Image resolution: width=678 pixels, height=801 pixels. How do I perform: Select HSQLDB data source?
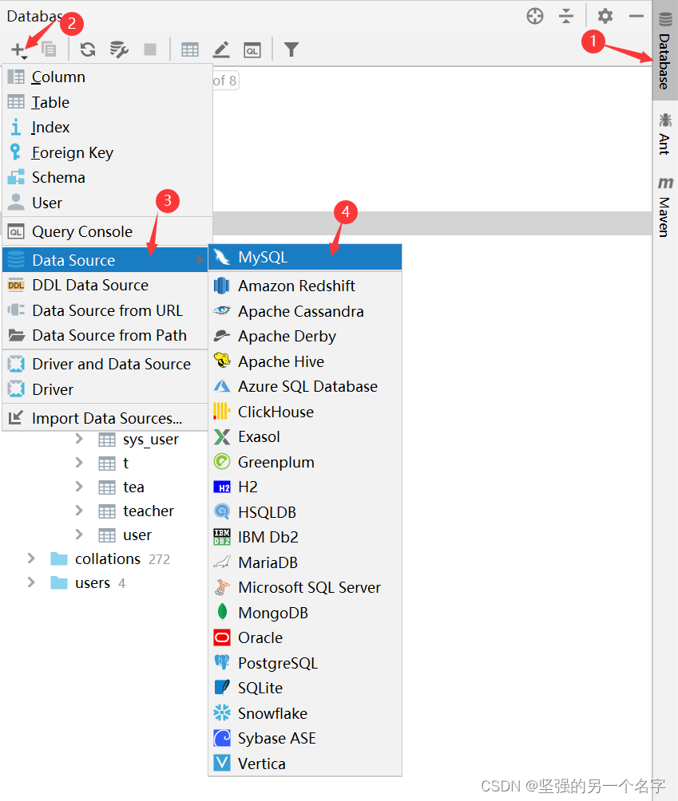[305, 512]
